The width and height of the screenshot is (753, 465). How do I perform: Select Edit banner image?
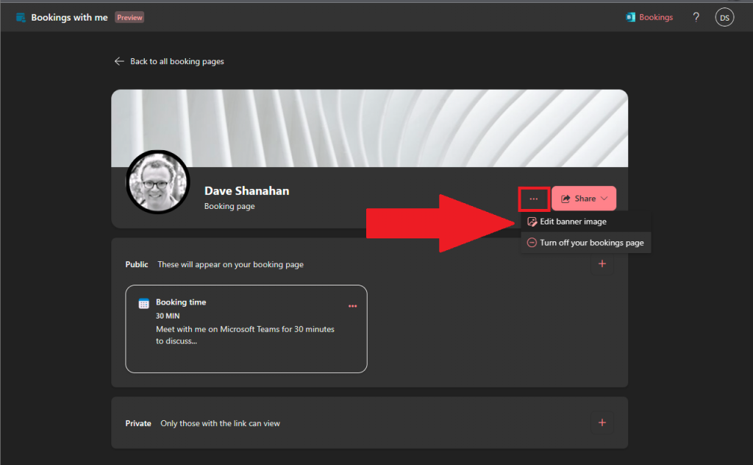tap(586, 221)
